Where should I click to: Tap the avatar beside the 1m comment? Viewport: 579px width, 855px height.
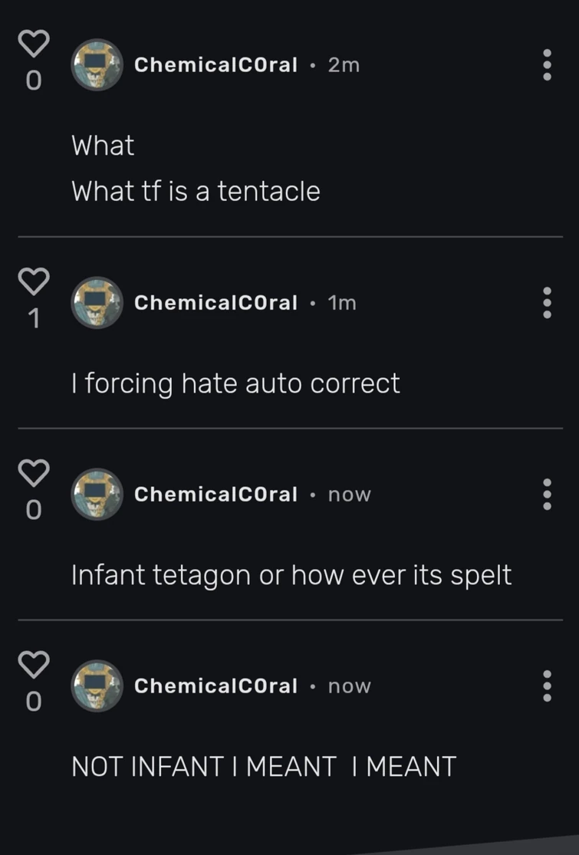97,303
